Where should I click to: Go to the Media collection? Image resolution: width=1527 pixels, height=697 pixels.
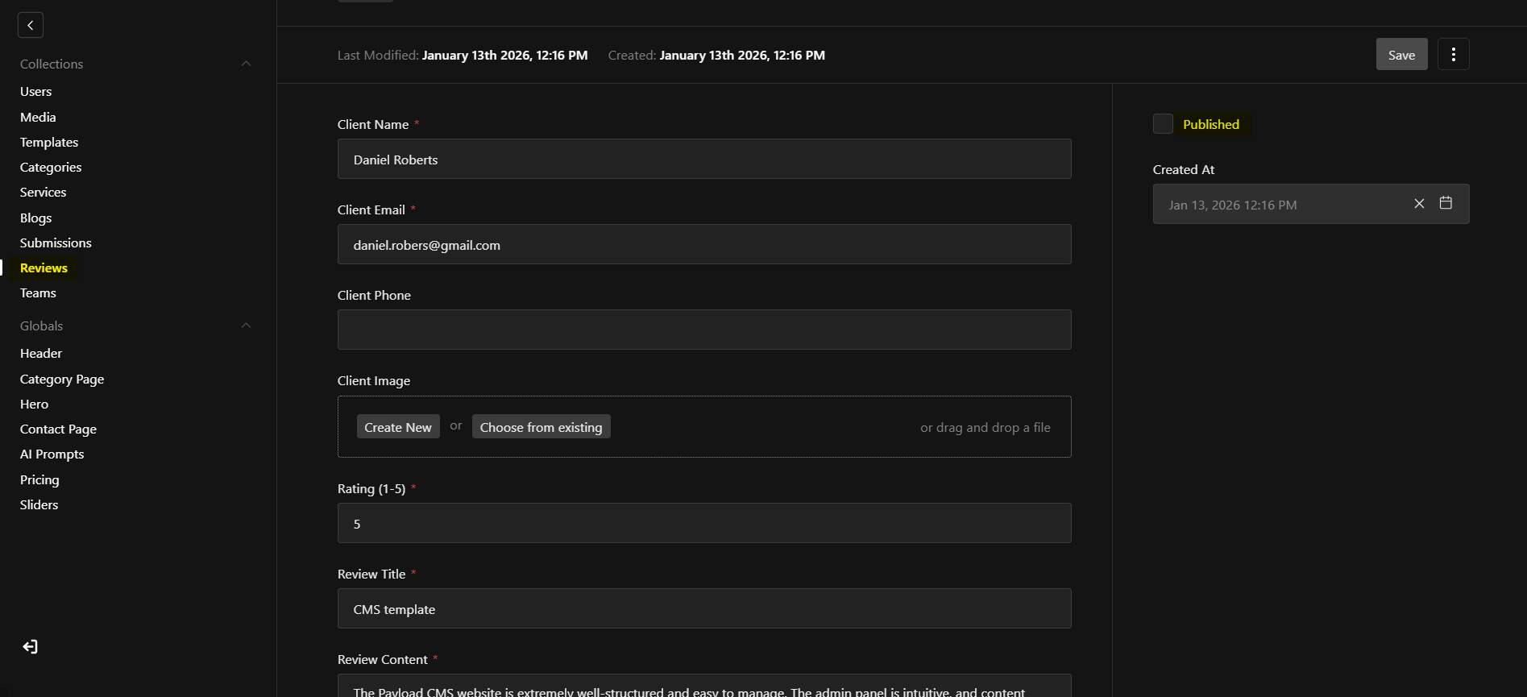tap(38, 117)
